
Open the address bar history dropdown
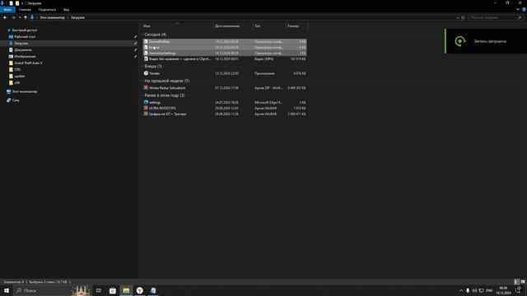[458, 17]
